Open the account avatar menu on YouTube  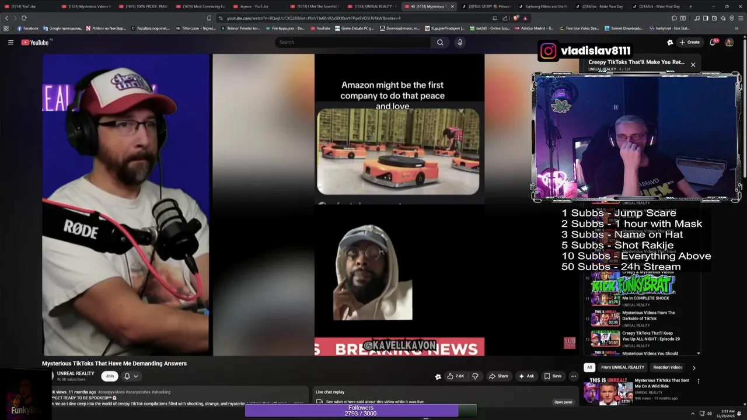729,42
